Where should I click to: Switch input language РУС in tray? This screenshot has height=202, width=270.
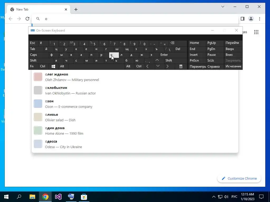(x=234, y=197)
